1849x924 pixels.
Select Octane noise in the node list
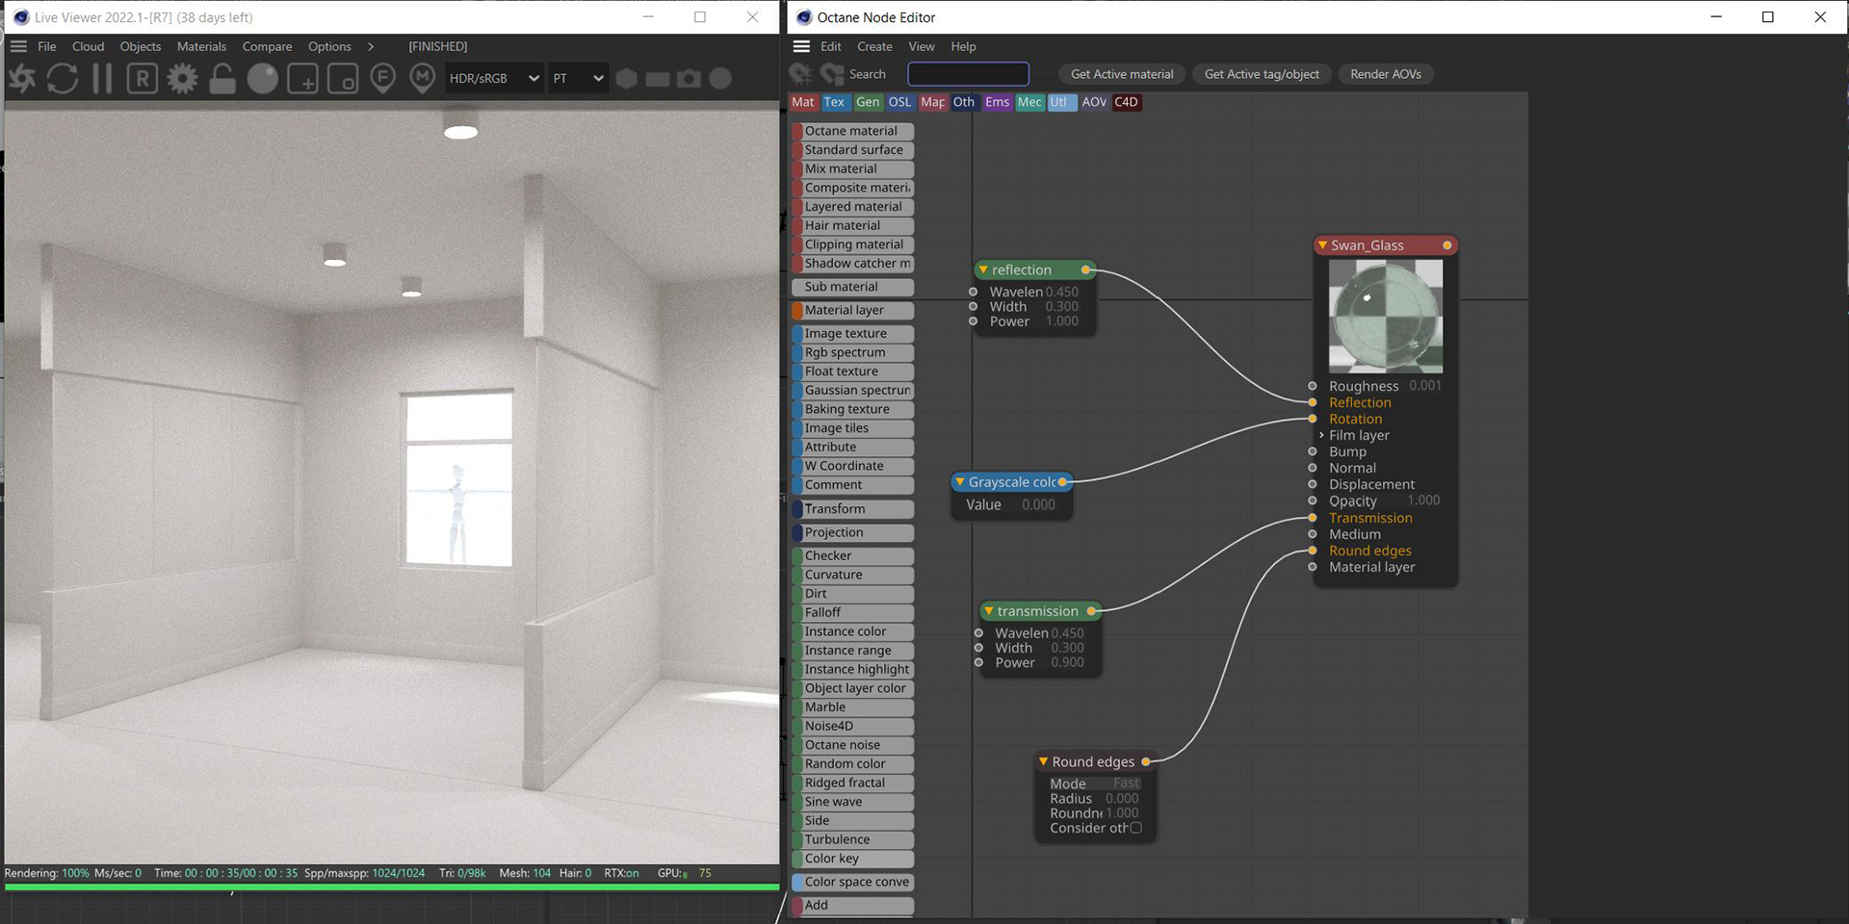(x=852, y=745)
